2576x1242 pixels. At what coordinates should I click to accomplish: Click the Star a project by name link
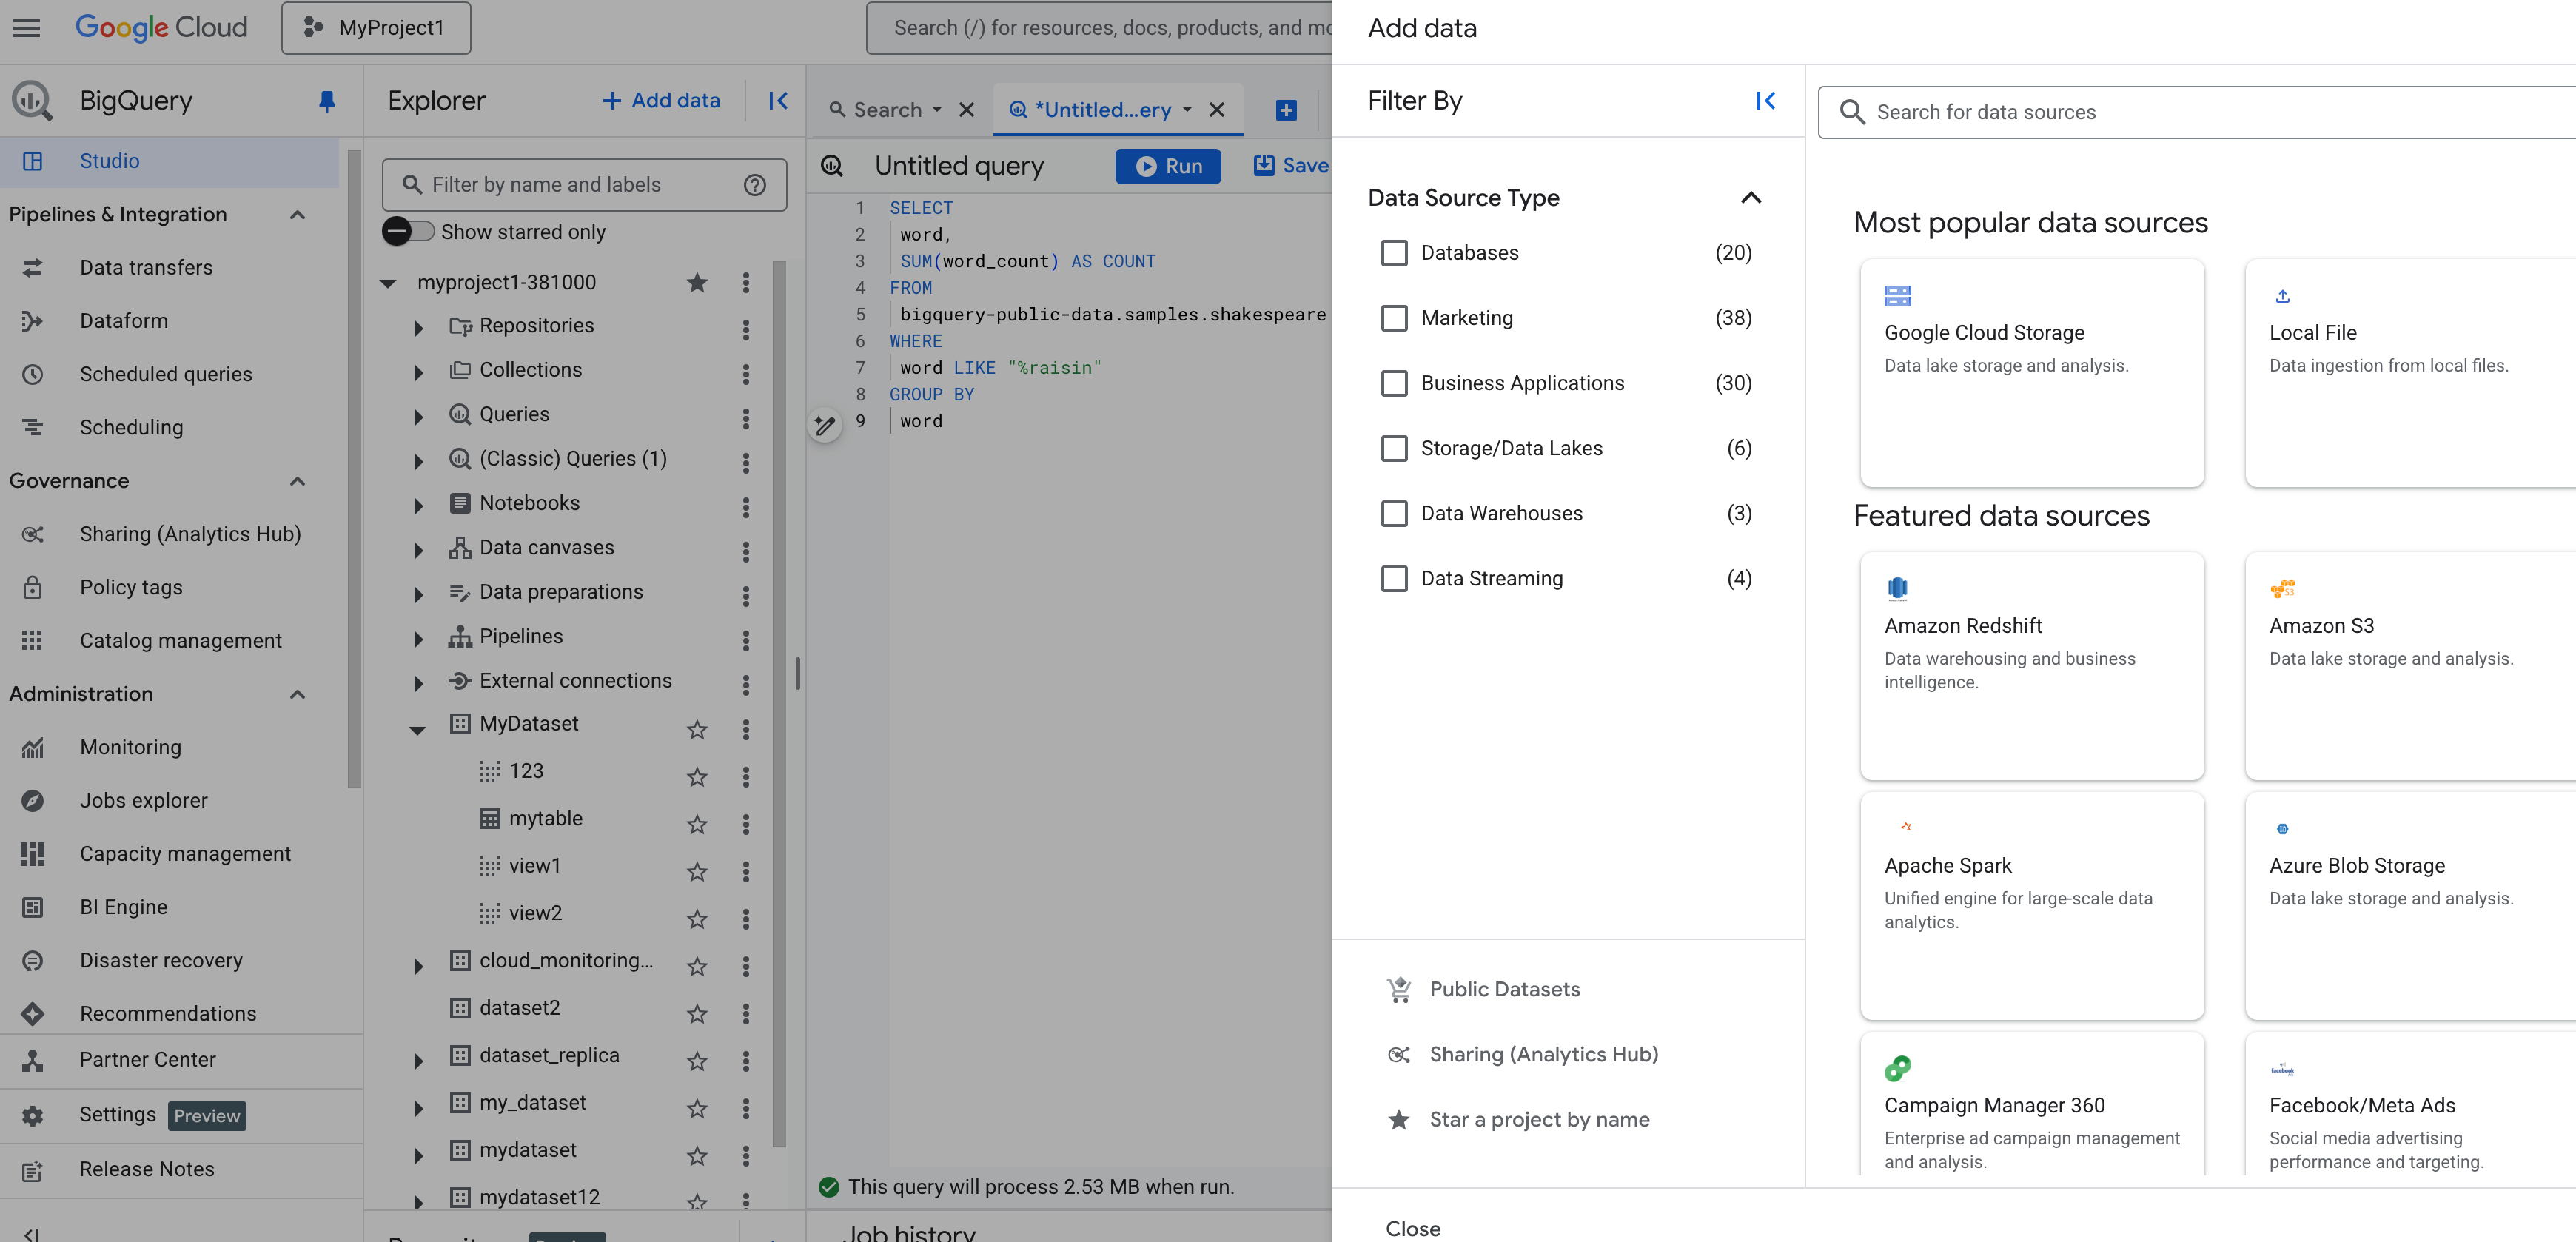(x=1537, y=1119)
